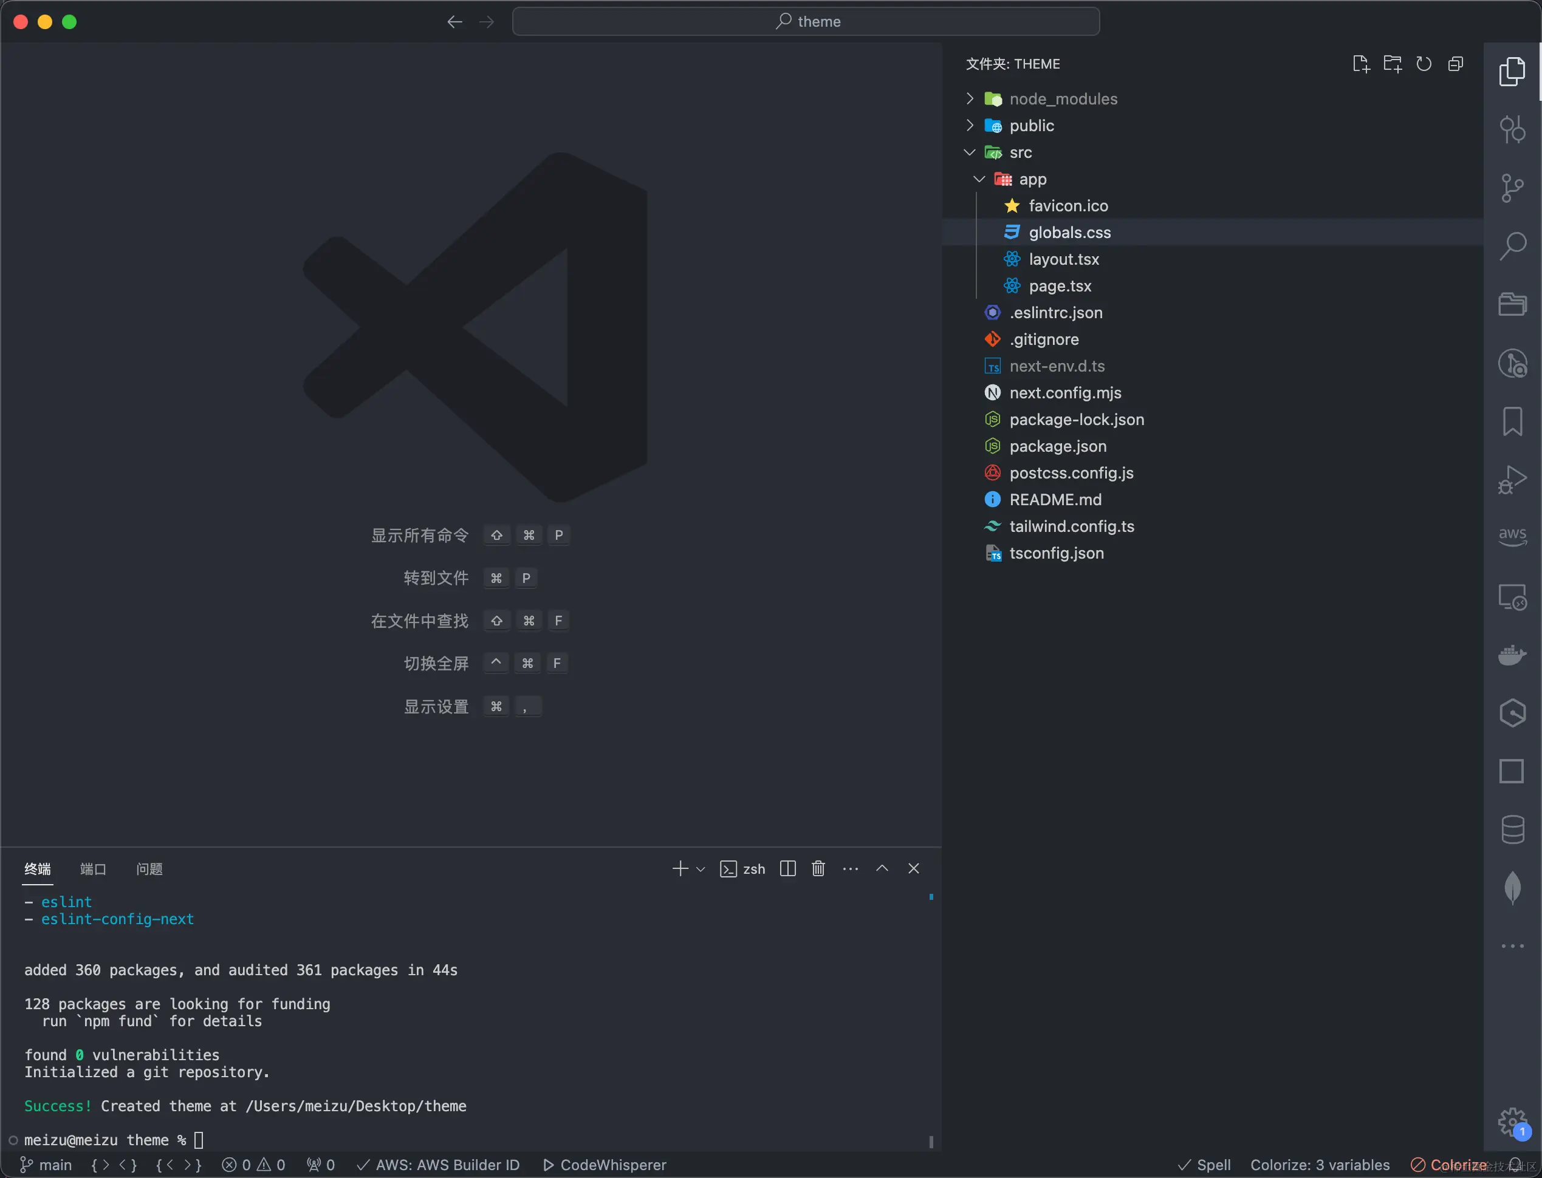
Task: Open terminal launch profile dropdown arrow
Action: (700, 870)
